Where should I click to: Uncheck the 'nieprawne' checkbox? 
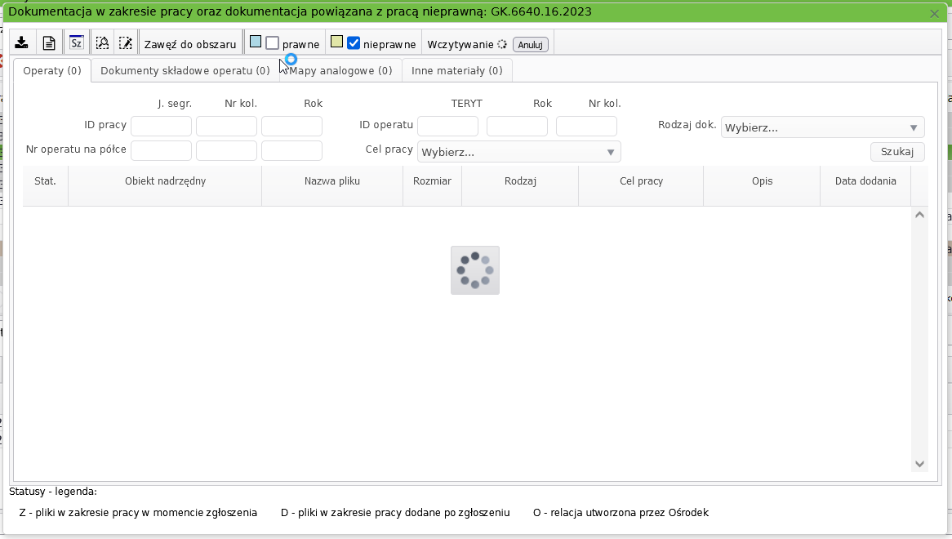354,43
